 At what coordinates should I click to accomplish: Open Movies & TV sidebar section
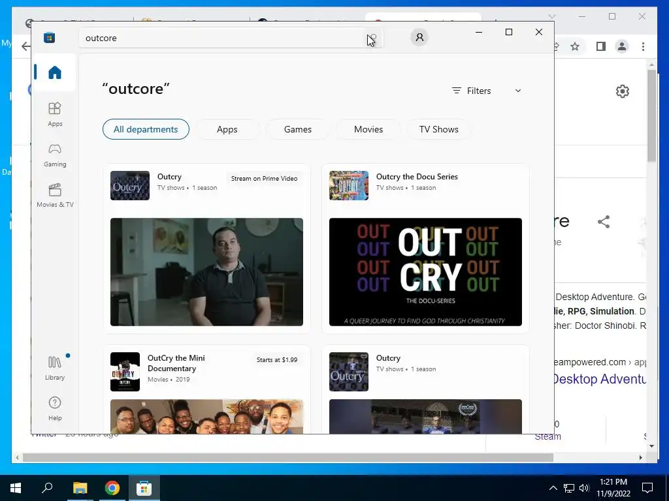click(55, 196)
